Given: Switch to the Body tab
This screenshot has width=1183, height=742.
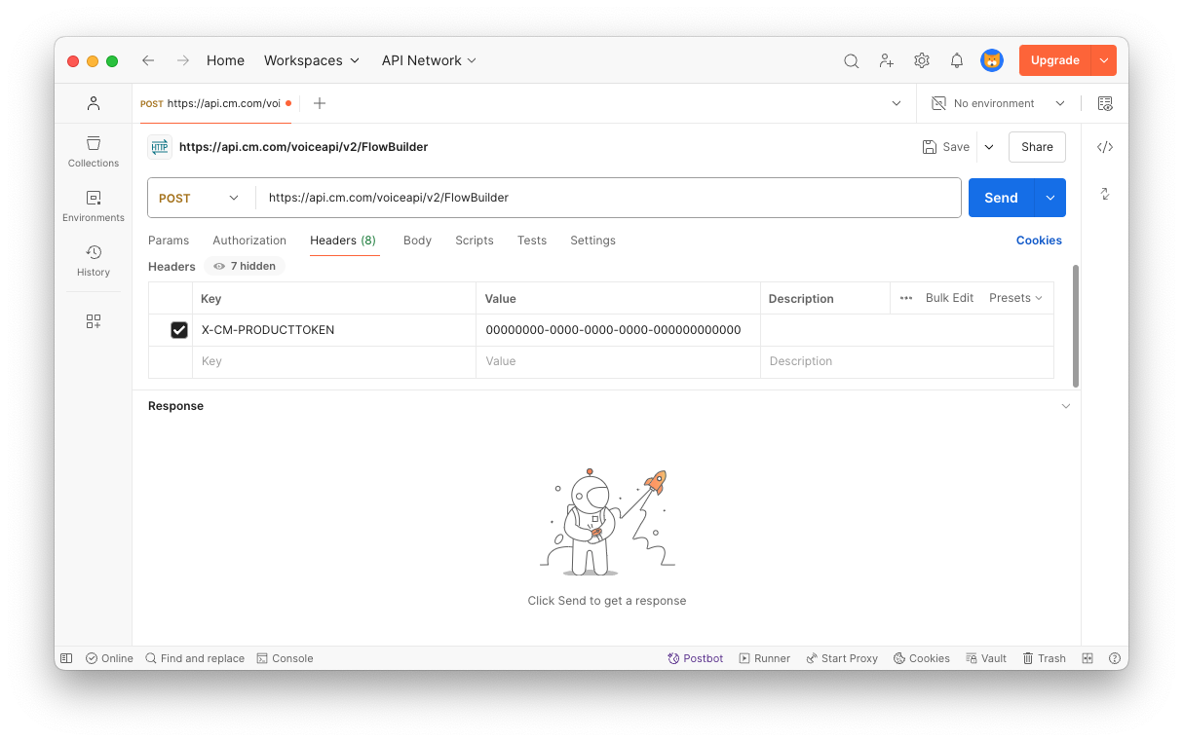Looking at the screenshot, I should (417, 241).
